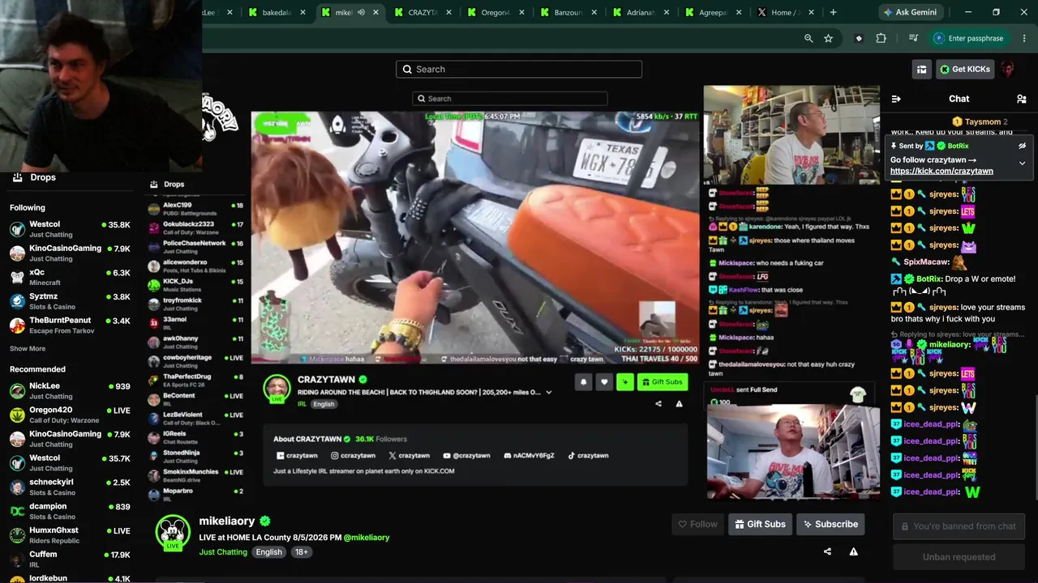
Task: Click mikeliaory's username in chat
Action: [x=950, y=345]
